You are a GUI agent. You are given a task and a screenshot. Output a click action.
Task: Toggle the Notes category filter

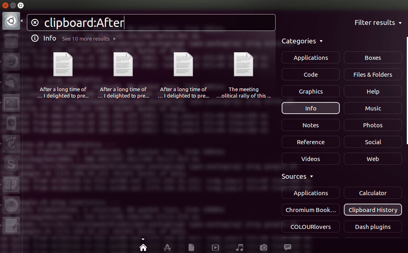311,125
